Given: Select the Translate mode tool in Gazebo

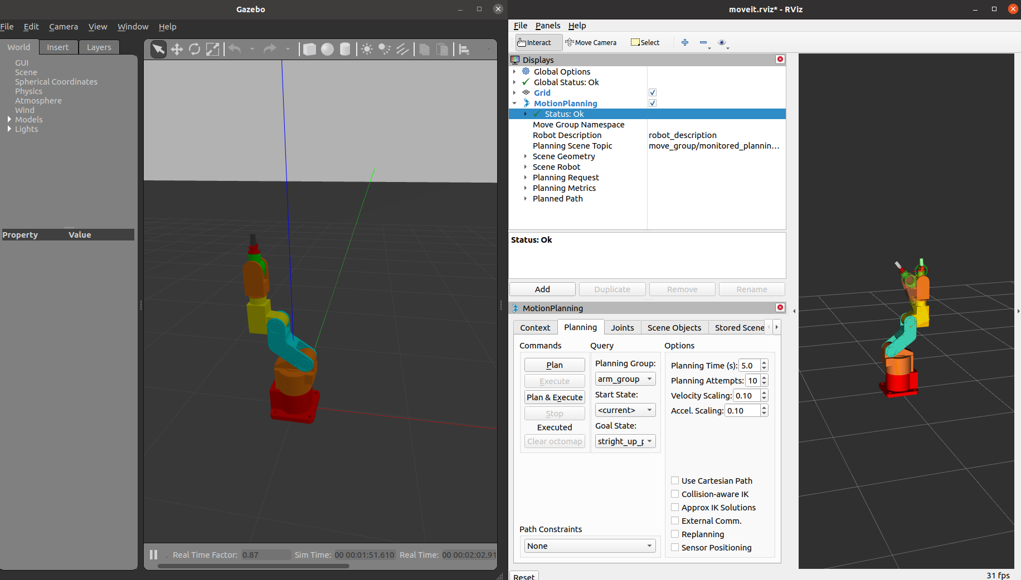Looking at the screenshot, I should (177, 50).
